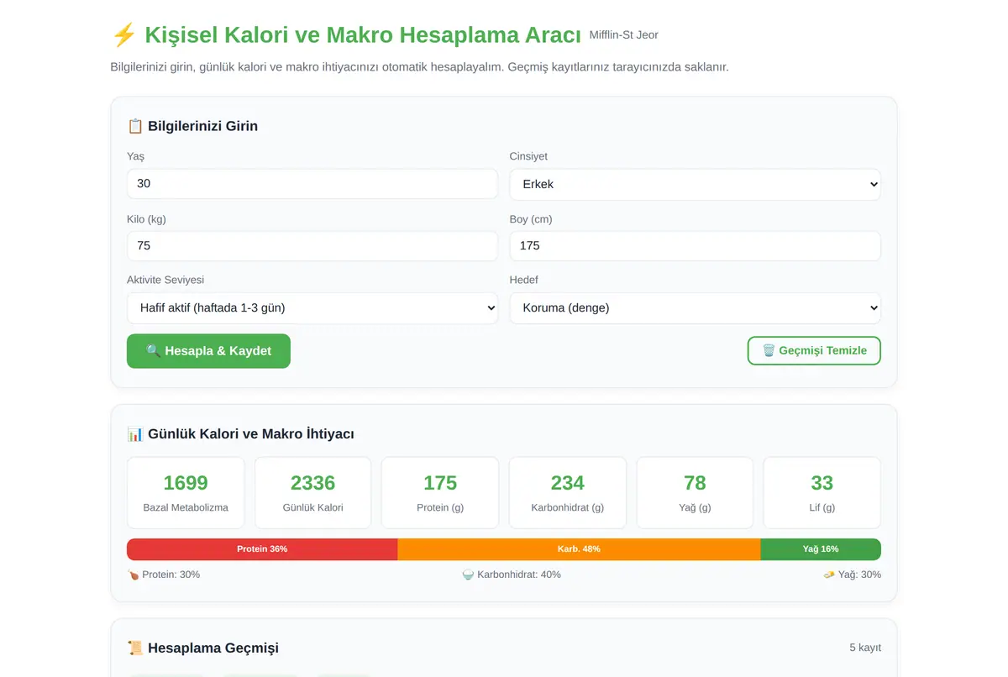Click the 5 kayıt counter text
This screenshot has width=1008, height=677.
(865, 648)
